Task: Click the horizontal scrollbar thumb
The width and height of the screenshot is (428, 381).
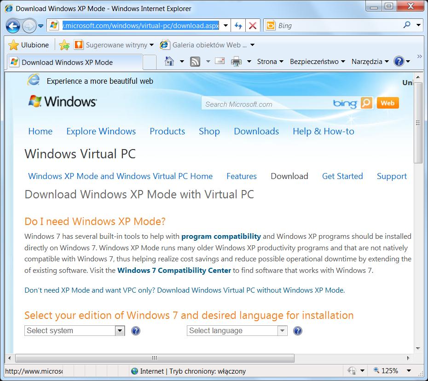Action: 155,358
